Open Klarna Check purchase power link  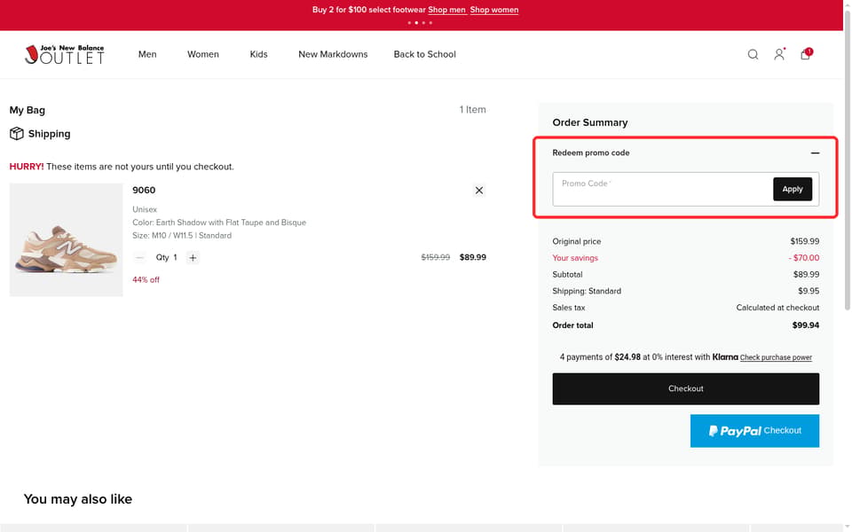point(776,357)
